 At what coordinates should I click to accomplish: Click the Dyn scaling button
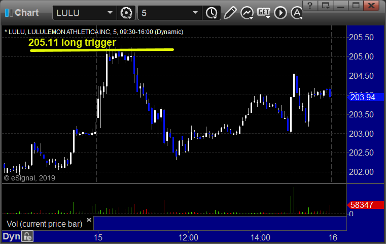[x=11, y=236]
